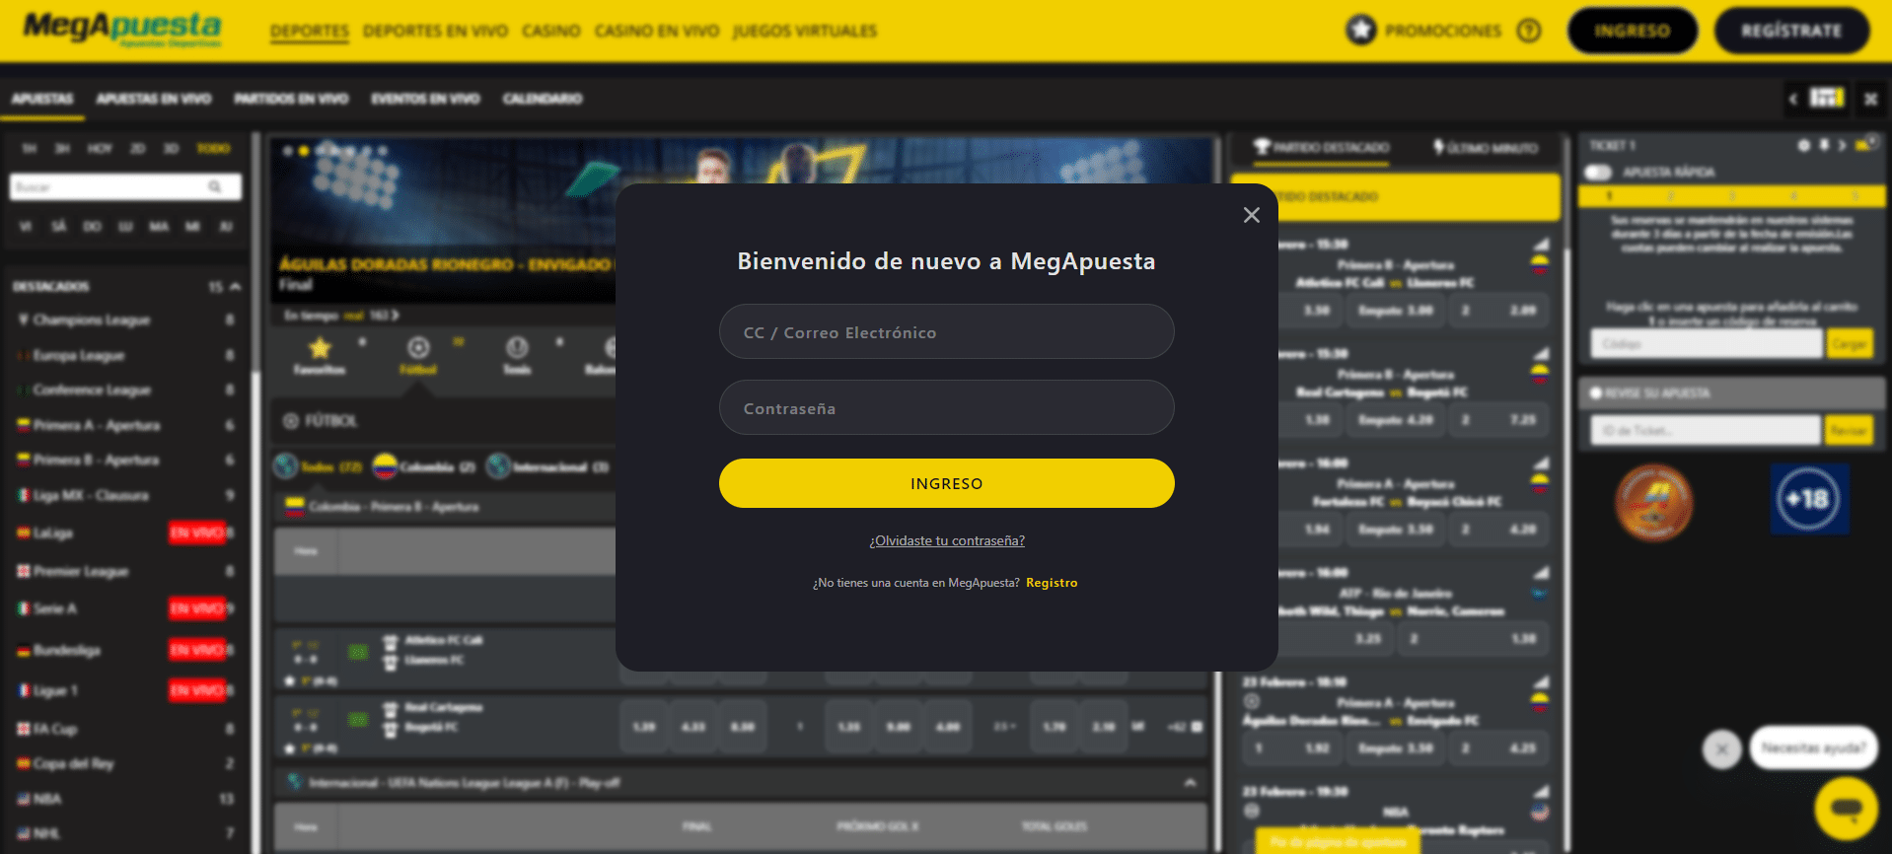
Task: Collapse bet slip with left chevron icon
Action: 1792,99
